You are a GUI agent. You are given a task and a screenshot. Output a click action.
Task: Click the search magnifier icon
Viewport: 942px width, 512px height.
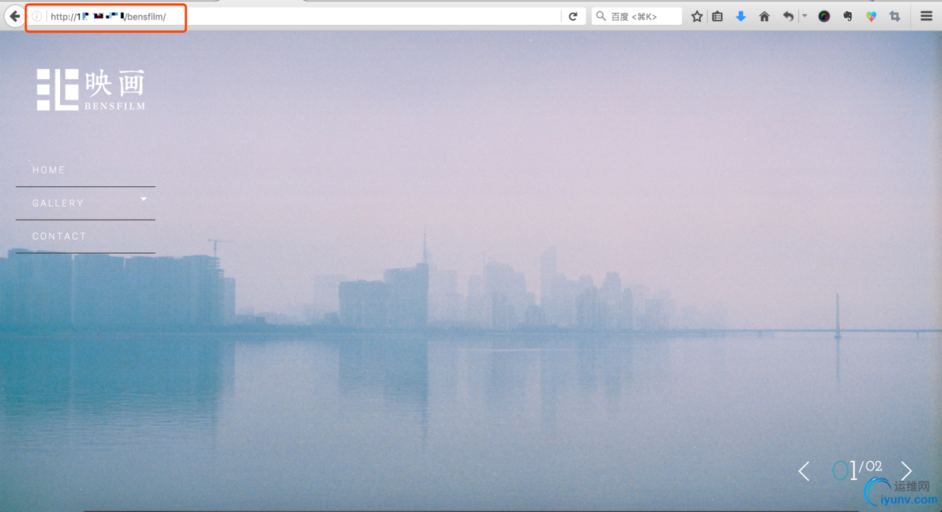tap(600, 16)
